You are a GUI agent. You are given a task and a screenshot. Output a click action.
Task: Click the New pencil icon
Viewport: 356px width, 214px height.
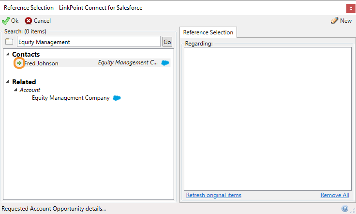(334, 20)
